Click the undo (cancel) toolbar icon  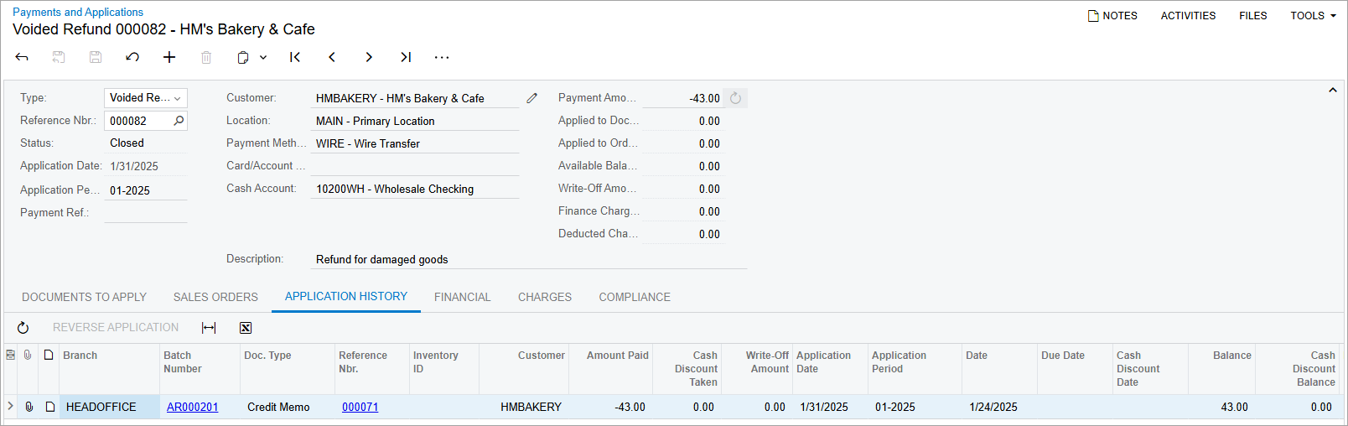point(132,57)
